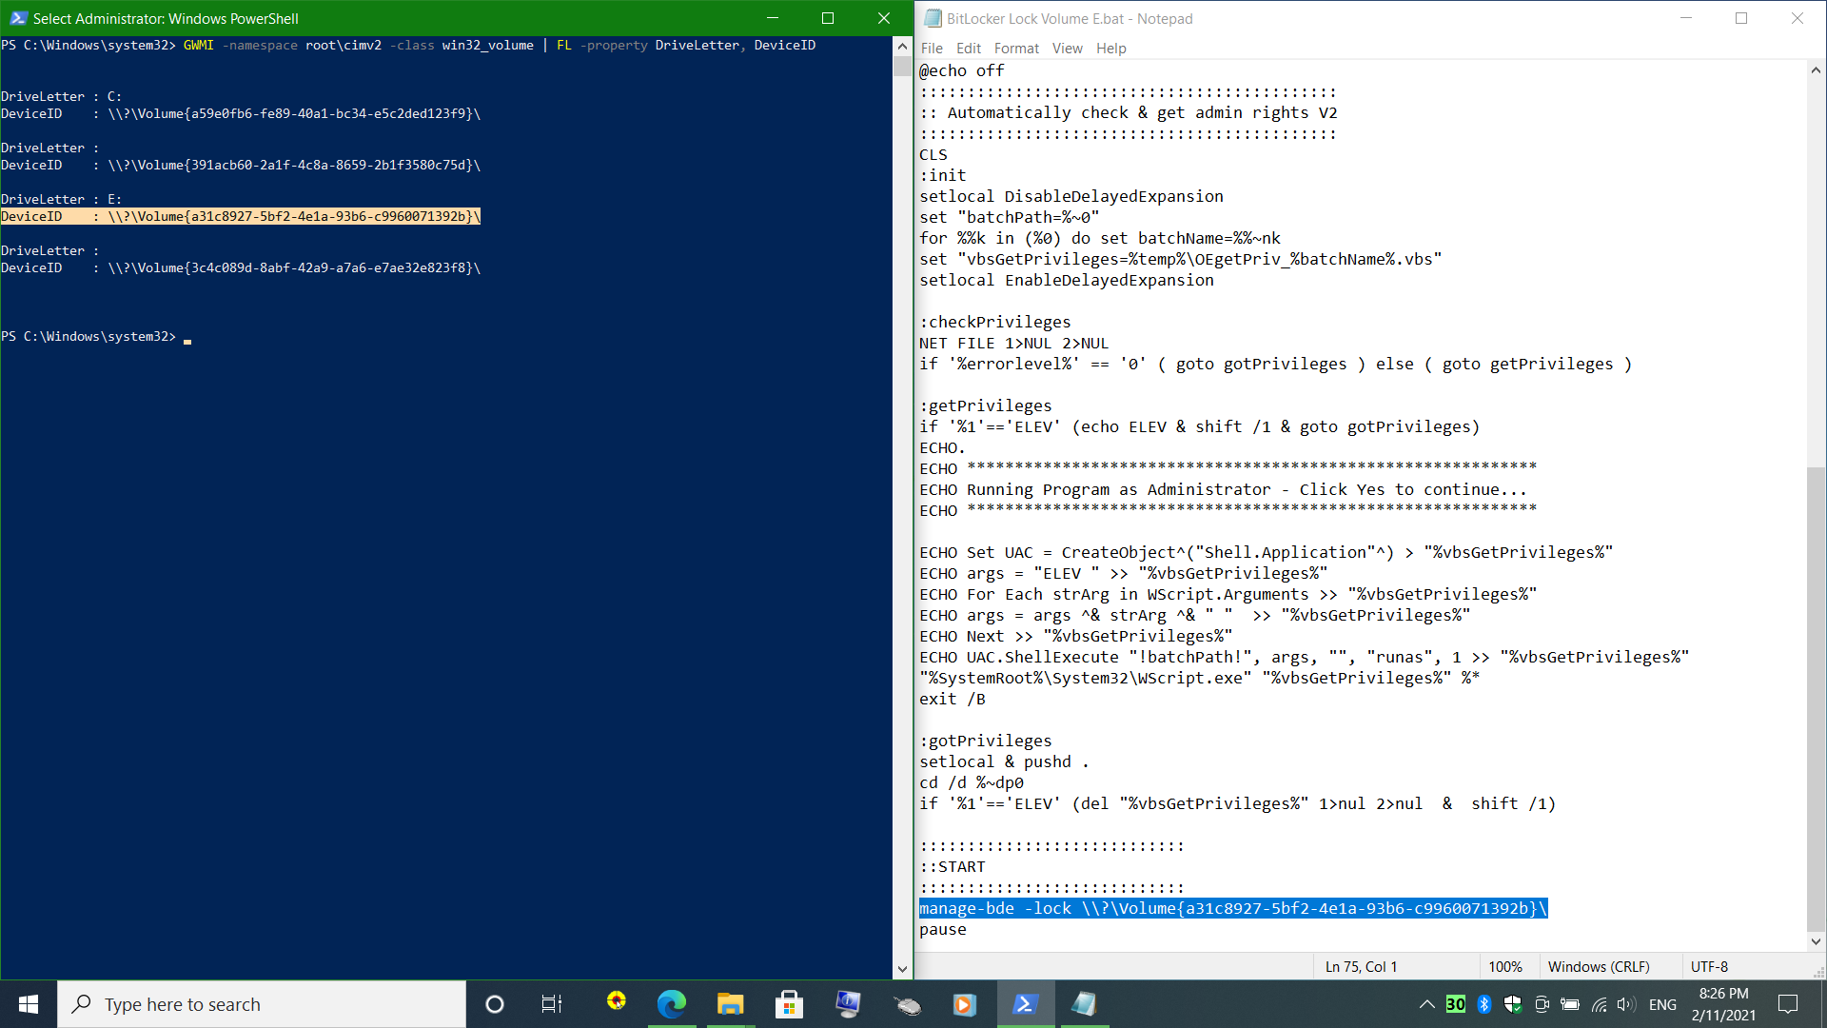Click the Notepad taskbar icon
1827x1028 pixels.
point(1084,1004)
